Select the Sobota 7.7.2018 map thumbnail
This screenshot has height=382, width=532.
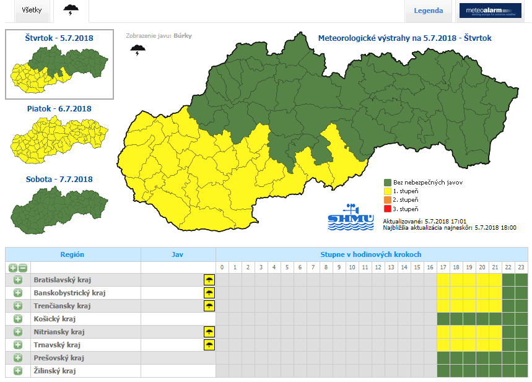[59, 209]
